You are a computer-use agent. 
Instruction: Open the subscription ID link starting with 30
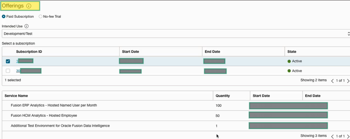(x=18, y=71)
